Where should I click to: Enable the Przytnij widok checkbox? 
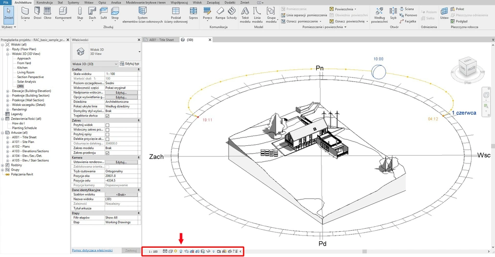[108, 125]
